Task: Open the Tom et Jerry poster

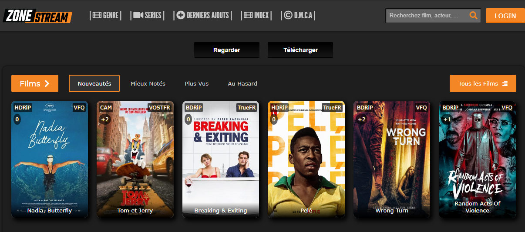Action: (x=135, y=159)
